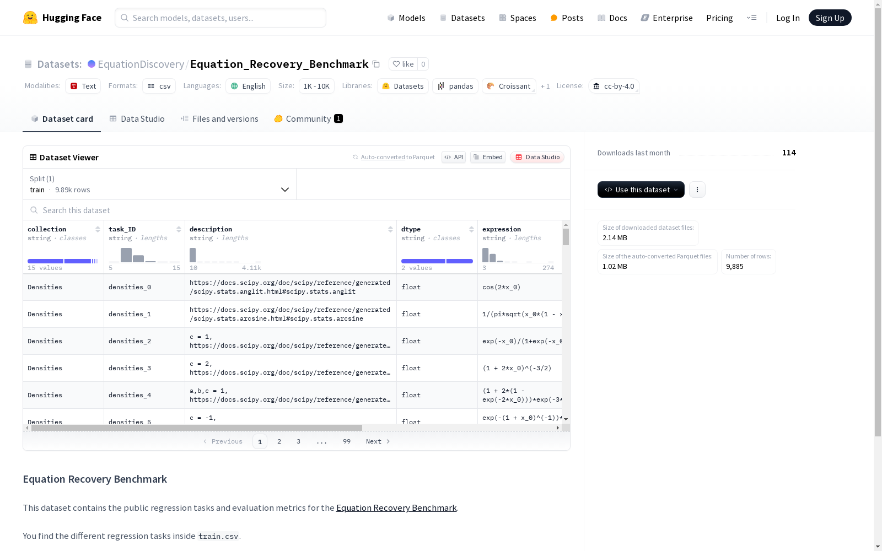Like the dataset with the heart button
The width and height of the screenshot is (882, 551).
tap(403, 64)
